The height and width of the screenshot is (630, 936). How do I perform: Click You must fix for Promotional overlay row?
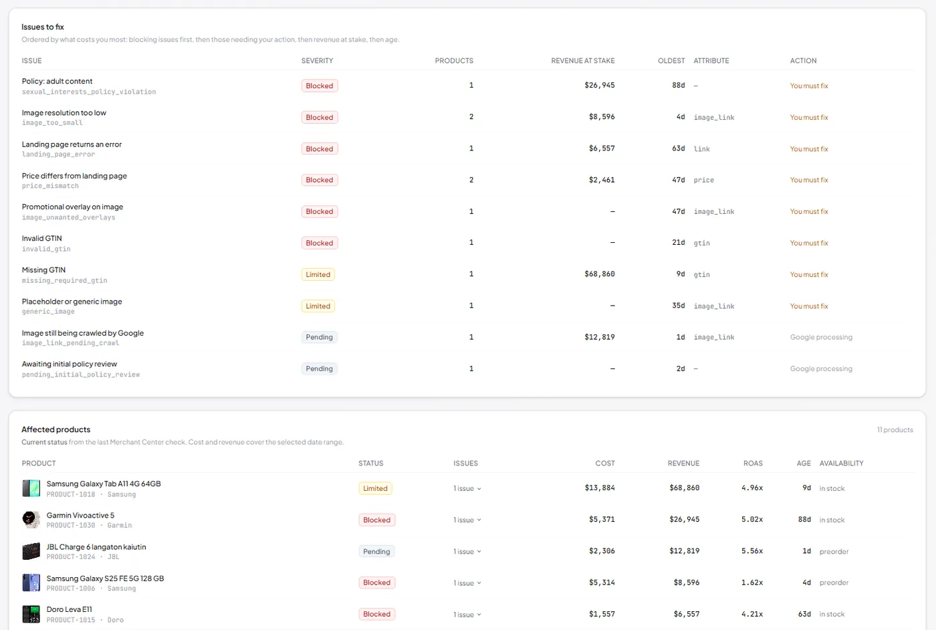click(x=809, y=211)
